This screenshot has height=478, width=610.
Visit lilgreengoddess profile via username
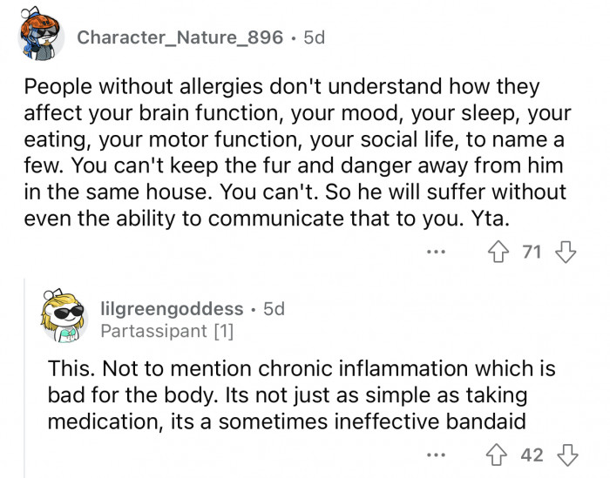[x=172, y=309]
